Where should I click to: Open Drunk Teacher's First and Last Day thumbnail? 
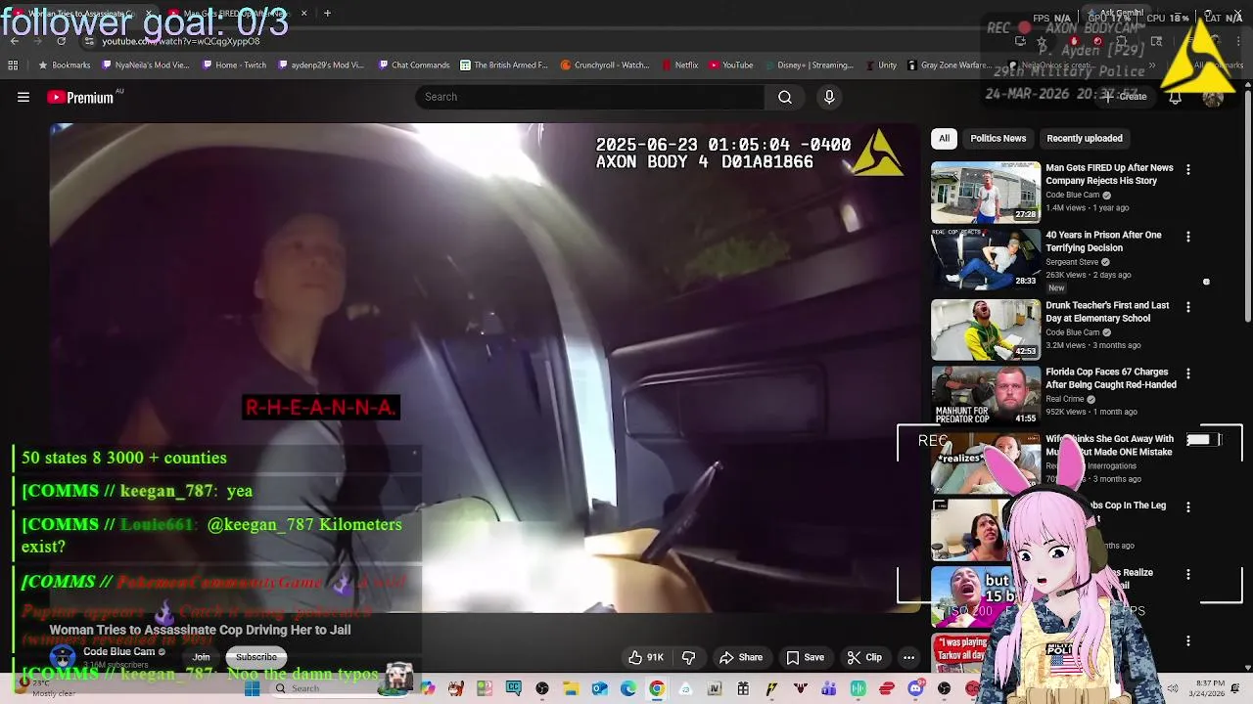point(986,330)
